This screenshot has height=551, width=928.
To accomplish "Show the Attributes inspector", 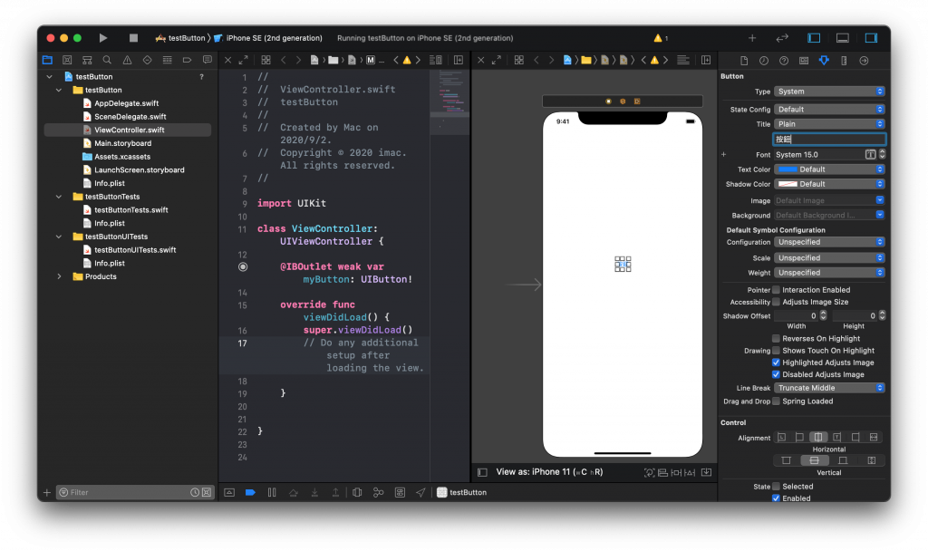I will (824, 61).
